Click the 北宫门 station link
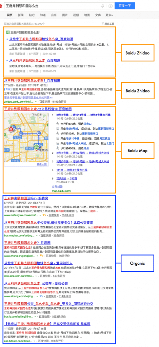 110,143
